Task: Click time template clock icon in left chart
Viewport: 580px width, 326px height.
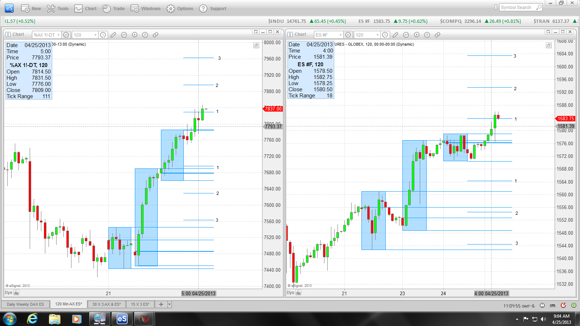Action: (103, 35)
